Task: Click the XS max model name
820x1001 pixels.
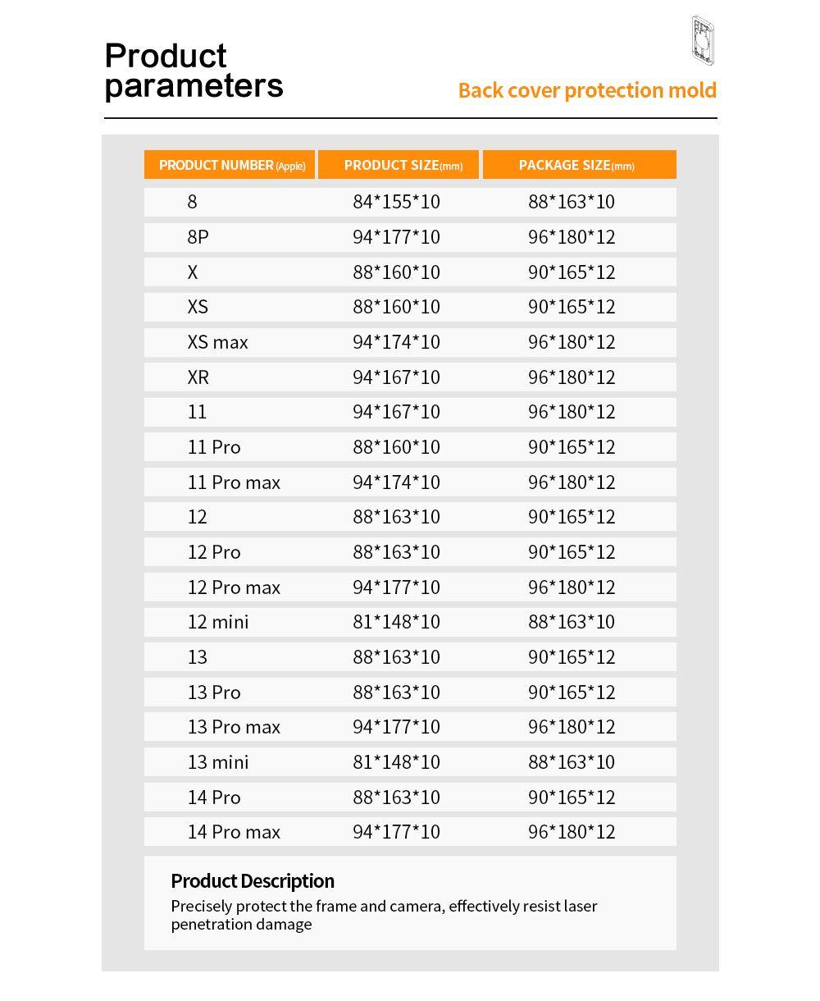Action: coord(217,342)
